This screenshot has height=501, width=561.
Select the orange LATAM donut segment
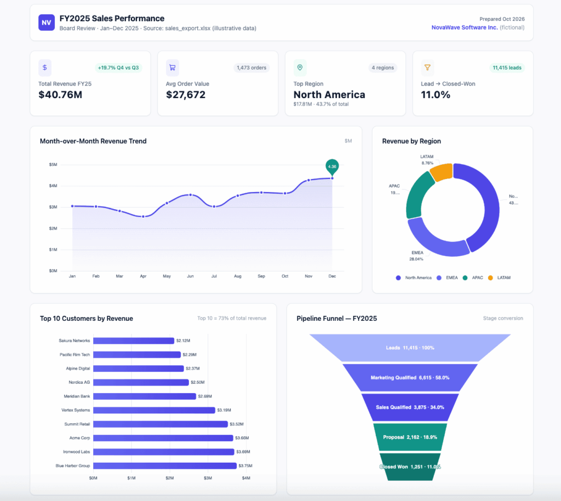[442, 171]
